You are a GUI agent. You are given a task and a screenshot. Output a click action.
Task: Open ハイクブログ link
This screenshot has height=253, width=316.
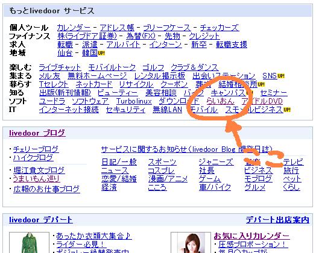[x=33, y=158]
